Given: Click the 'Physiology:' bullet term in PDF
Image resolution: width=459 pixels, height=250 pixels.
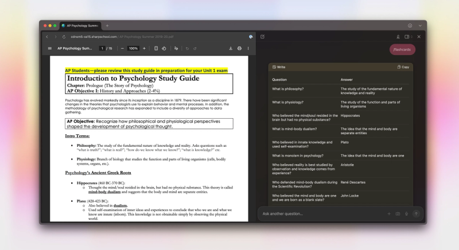Looking at the screenshot, I should tap(86, 159).
